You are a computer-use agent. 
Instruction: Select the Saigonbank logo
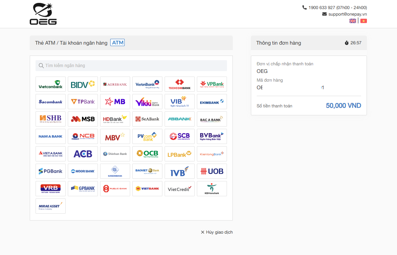point(115,171)
